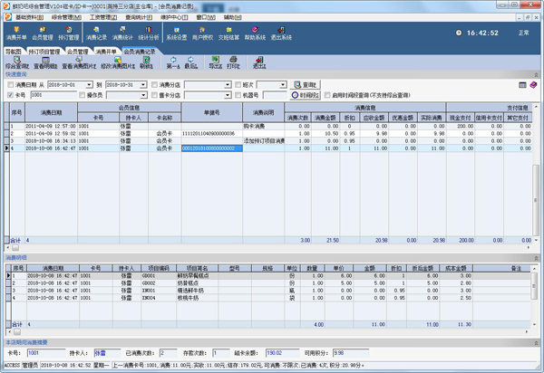
Task: Click the 刷新 refresh icon
Action: (x=146, y=63)
